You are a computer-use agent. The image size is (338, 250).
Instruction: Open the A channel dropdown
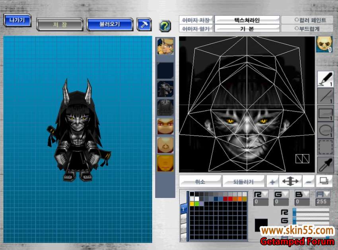click(x=323, y=194)
